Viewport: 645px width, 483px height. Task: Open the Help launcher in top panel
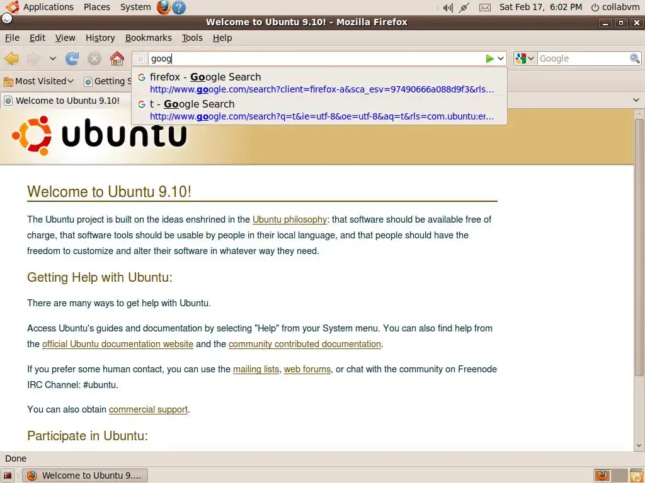tap(178, 8)
